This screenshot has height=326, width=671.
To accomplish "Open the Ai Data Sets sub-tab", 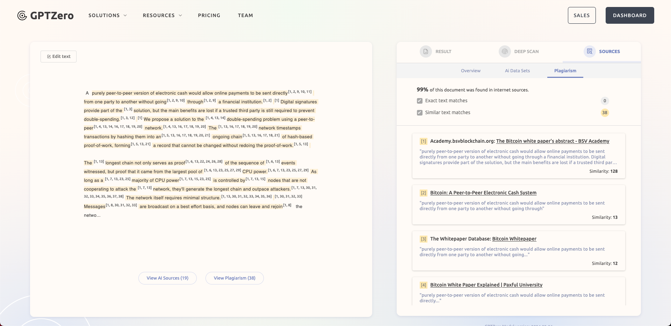I will point(517,71).
